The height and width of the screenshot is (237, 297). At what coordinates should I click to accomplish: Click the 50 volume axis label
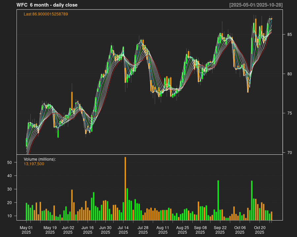point(10,163)
